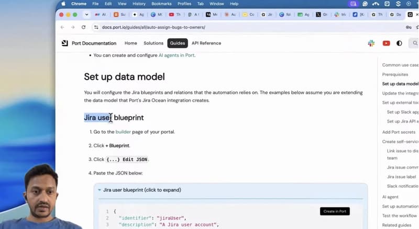
Task: Jump to 'Prerequisites' in table of contents
Action: click(x=395, y=74)
